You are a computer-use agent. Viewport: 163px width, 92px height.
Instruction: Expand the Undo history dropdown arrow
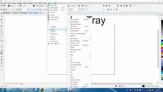[x=26, y=6]
